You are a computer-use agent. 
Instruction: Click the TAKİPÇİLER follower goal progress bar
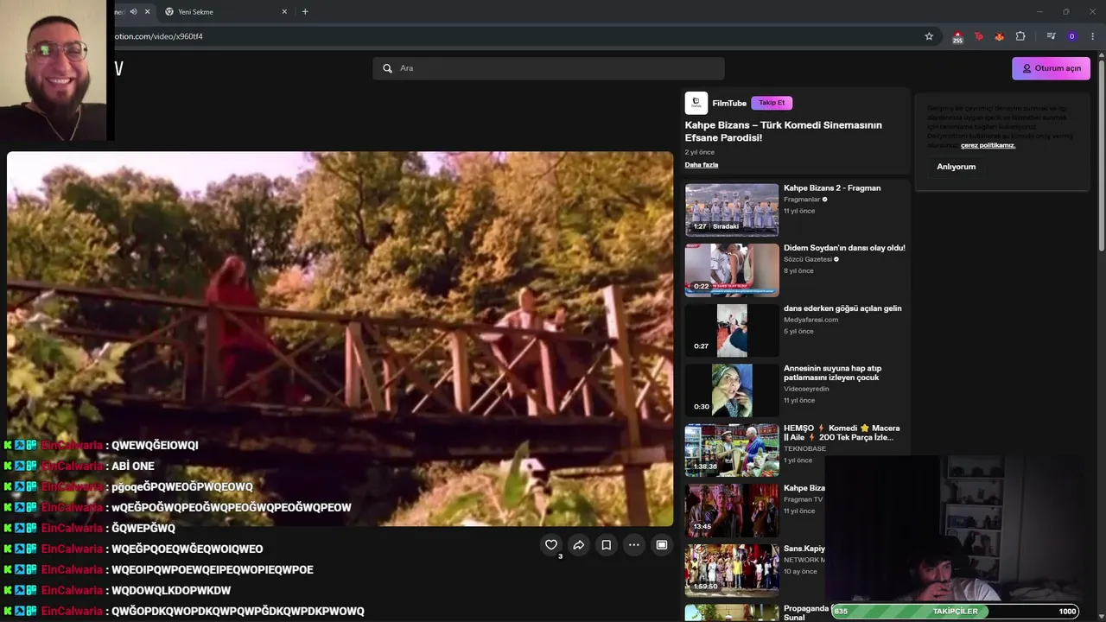point(955,612)
